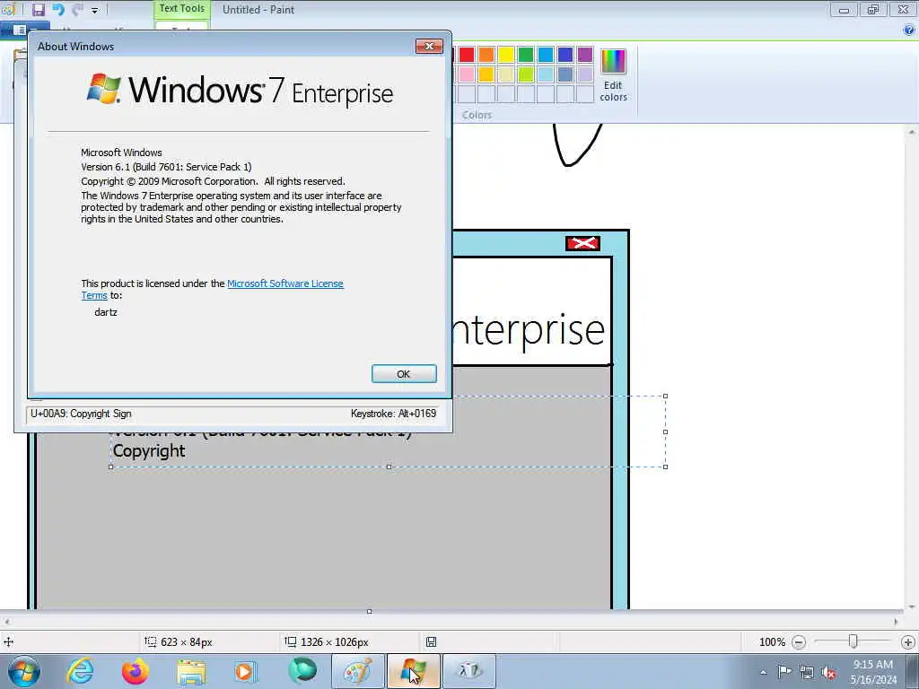Click the bottom-center canvas resize handle
Screen dimensions: 919x689
pyautogui.click(x=369, y=611)
